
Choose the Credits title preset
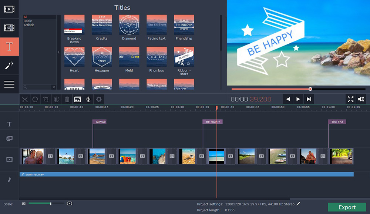coord(102,25)
